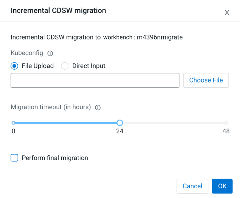Confirm the migration with OK

coord(222,186)
